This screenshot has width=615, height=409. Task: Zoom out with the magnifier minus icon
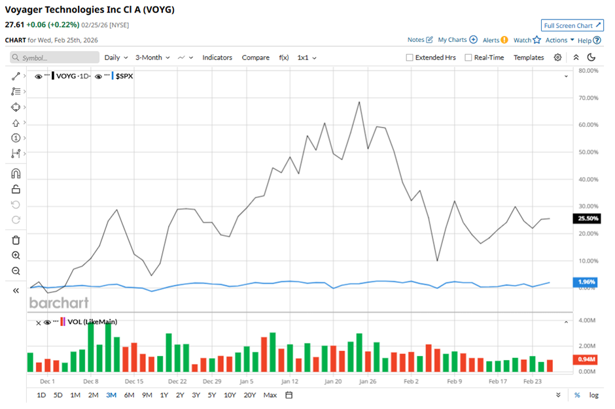tap(16, 271)
